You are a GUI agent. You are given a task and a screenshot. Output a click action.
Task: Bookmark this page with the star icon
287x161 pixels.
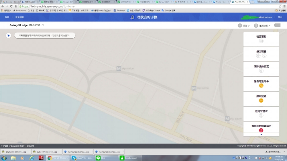point(280,6)
